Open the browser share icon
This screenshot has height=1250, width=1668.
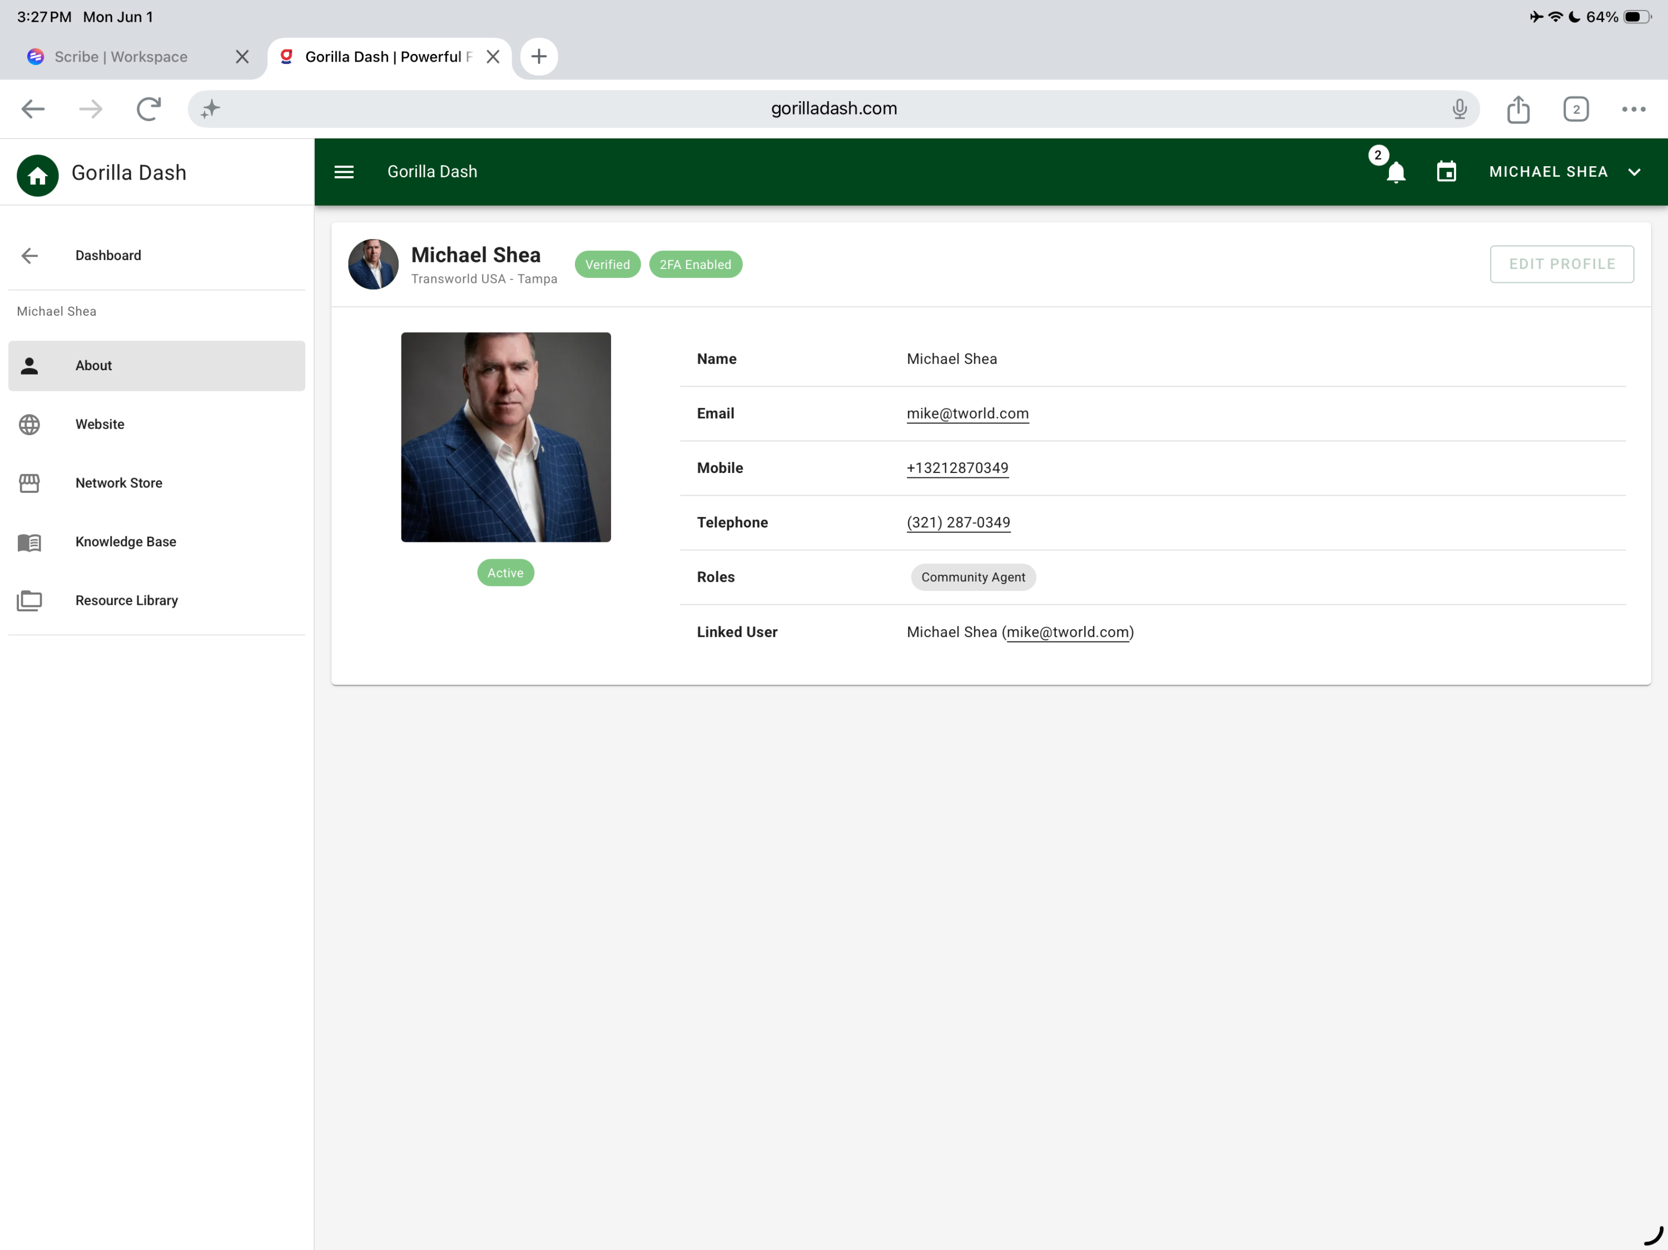[x=1518, y=109]
